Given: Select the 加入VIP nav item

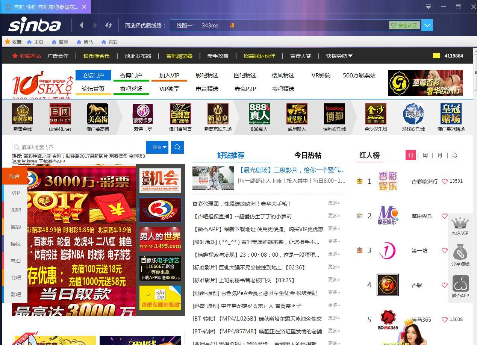Looking at the screenshot, I should [169, 75].
